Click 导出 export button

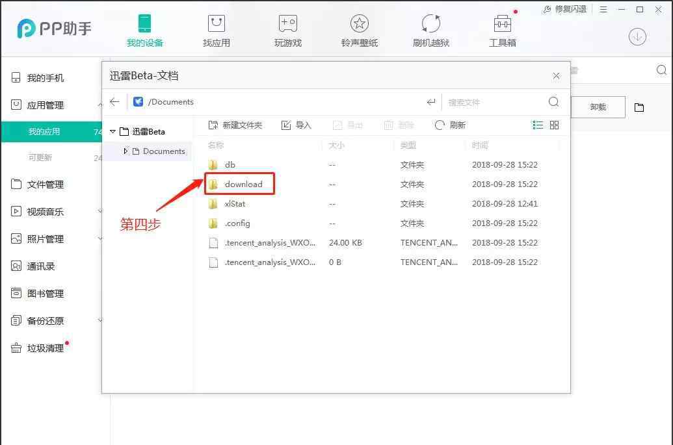[348, 125]
